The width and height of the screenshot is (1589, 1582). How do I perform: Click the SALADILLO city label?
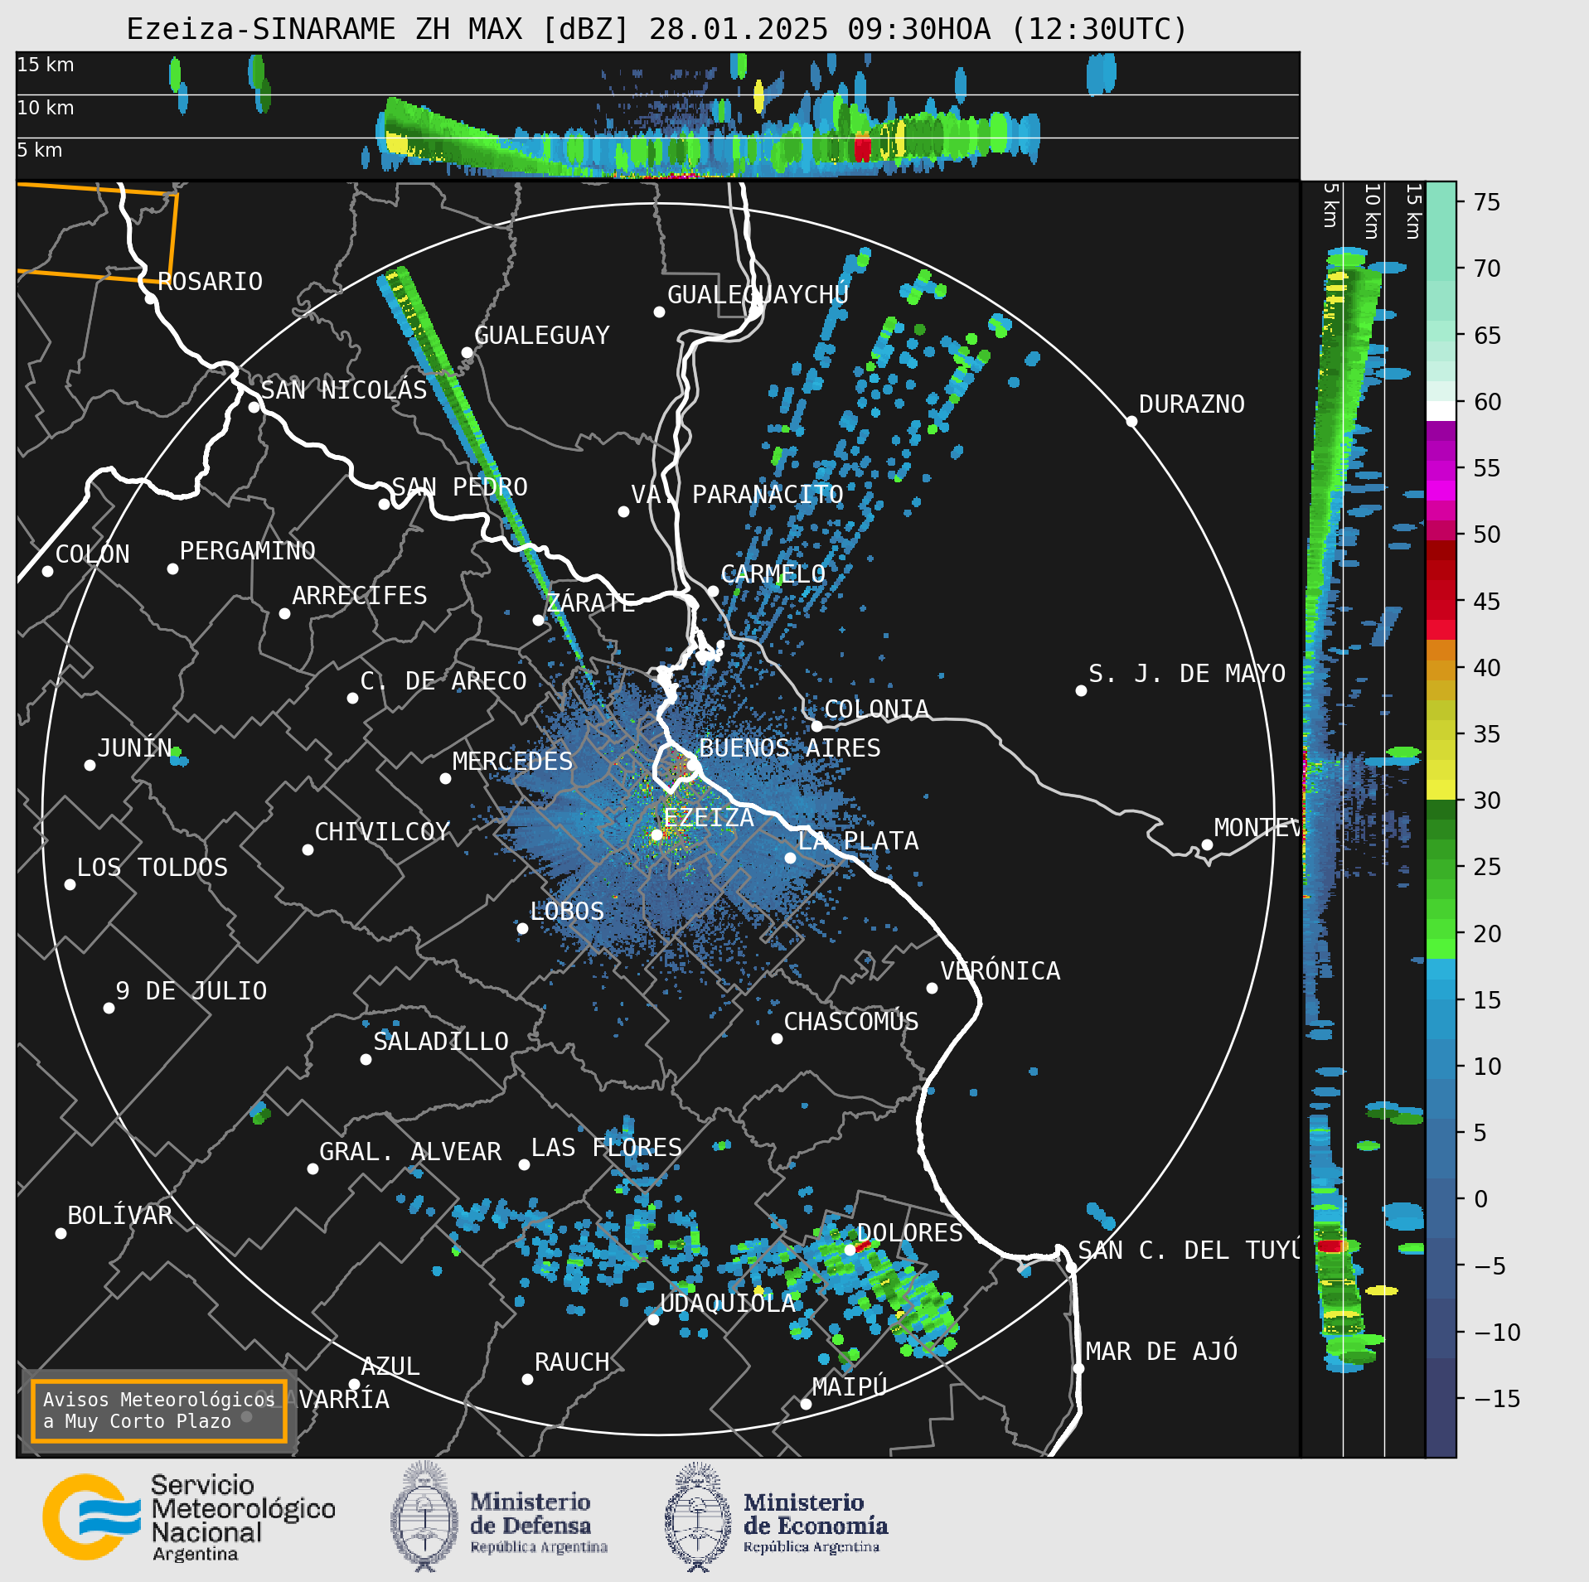[441, 1042]
